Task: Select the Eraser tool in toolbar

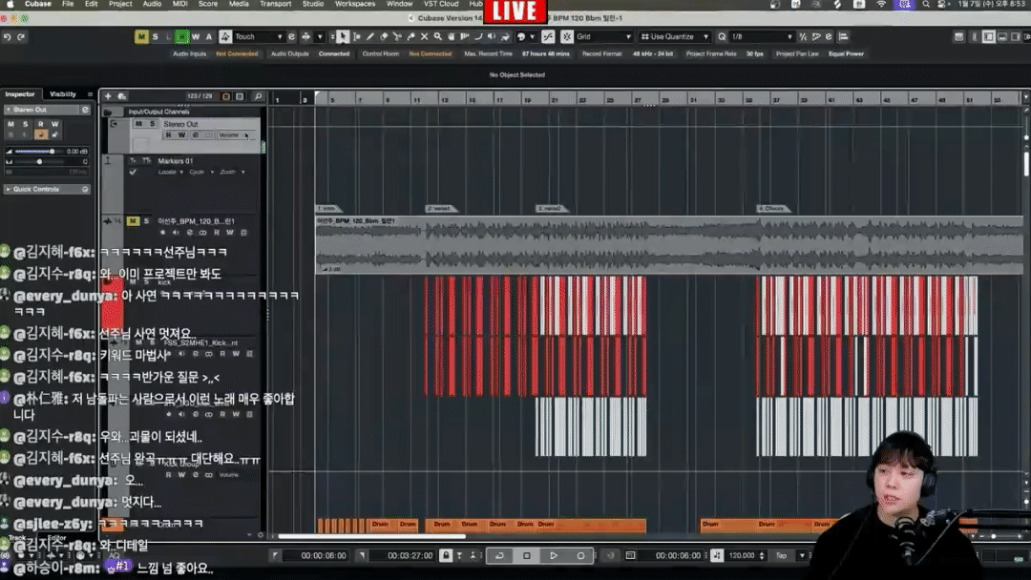Action: pos(384,37)
